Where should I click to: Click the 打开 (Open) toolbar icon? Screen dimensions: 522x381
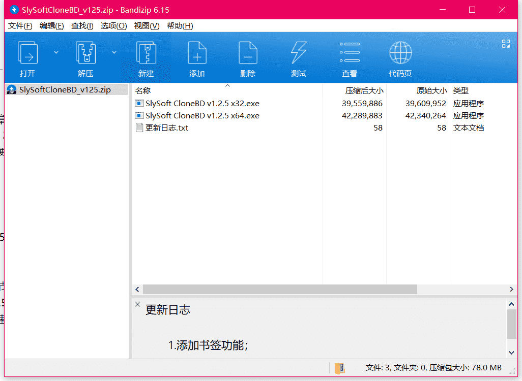(27, 52)
